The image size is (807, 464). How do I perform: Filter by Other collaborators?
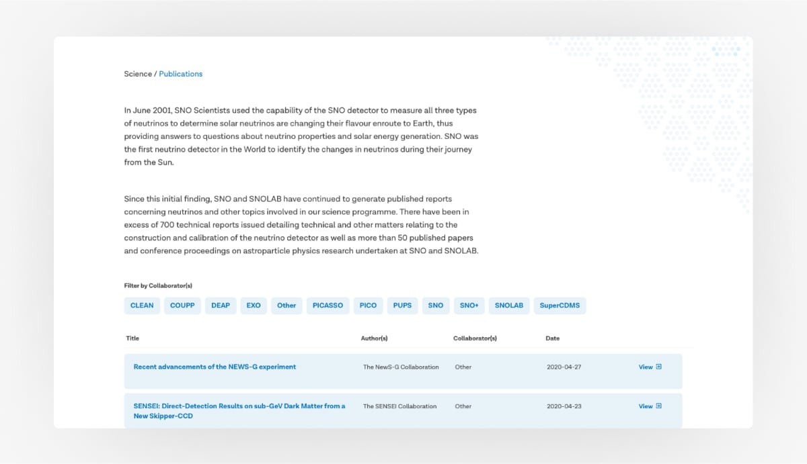click(286, 306)
